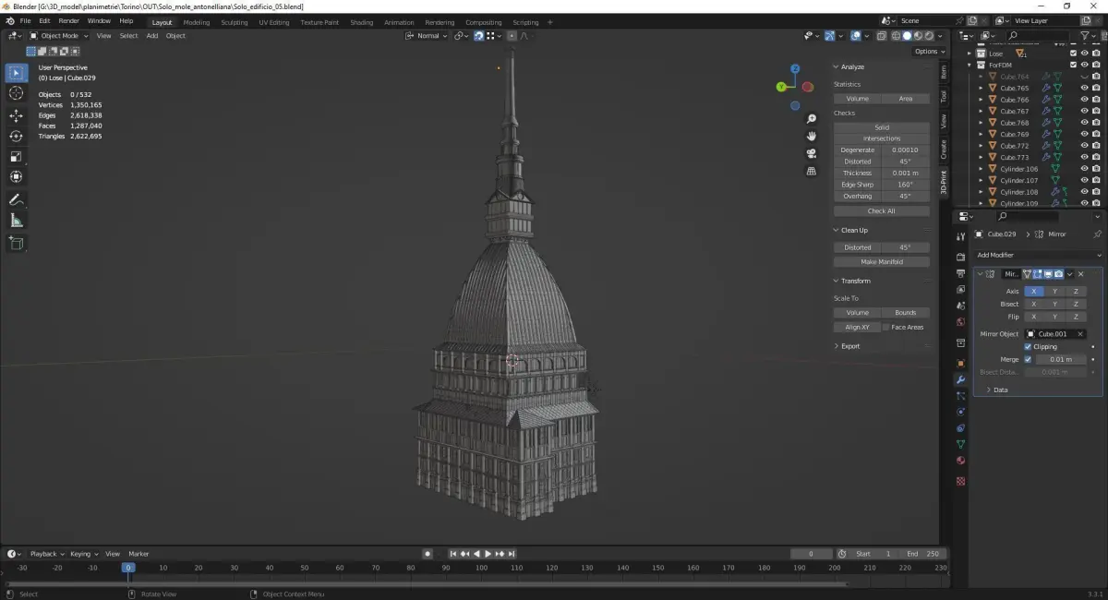Screen dimensions: 1108x600
Task: Toggle ForFDM collection eye icon
Action: click(1085, 65)
